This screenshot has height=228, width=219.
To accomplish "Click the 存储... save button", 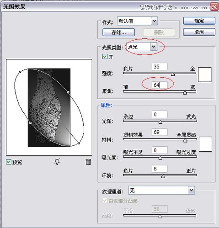I will tap(118, 32).
